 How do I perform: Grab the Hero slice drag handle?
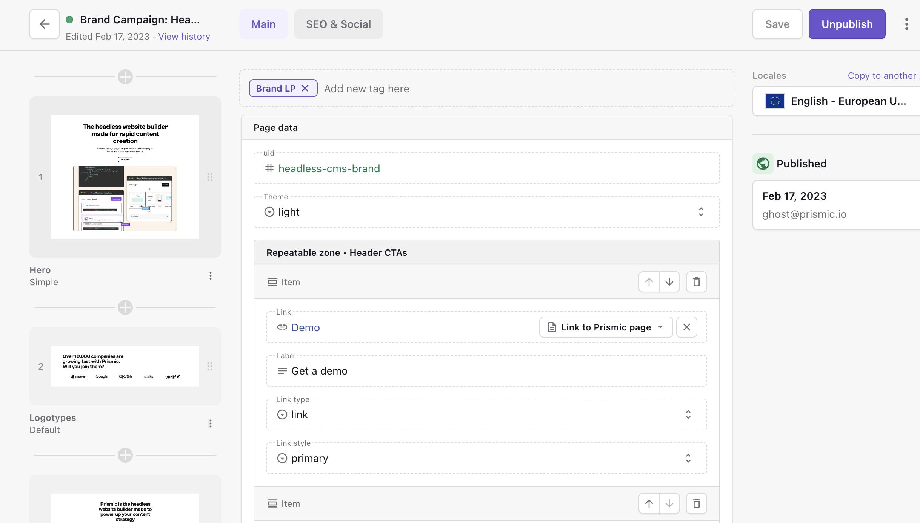(210, 177)
